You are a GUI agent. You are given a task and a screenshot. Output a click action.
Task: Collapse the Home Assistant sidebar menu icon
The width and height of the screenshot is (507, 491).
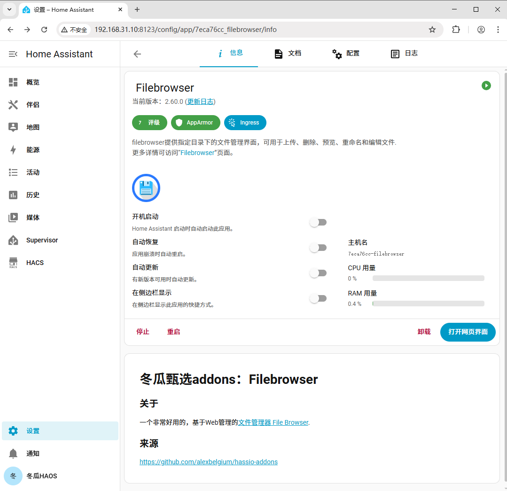click(13, 54)
